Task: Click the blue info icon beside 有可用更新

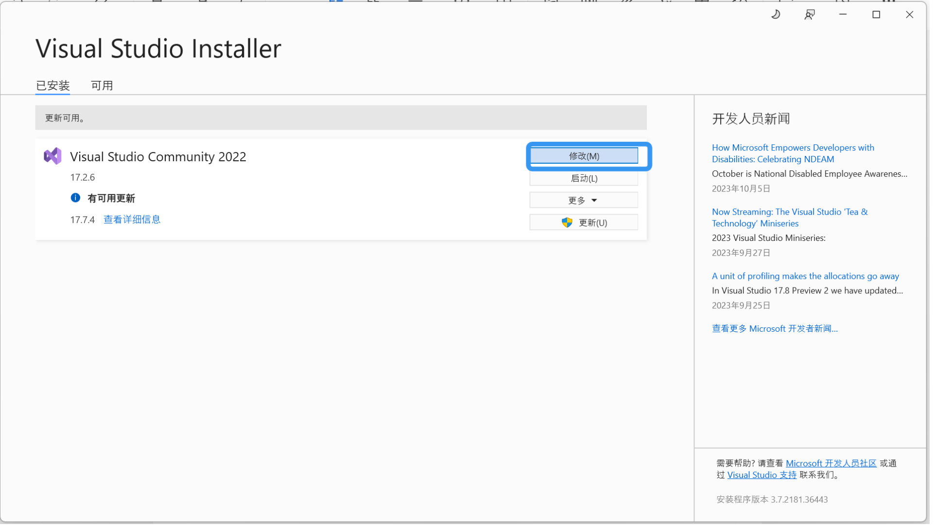Action: [75, 198]
